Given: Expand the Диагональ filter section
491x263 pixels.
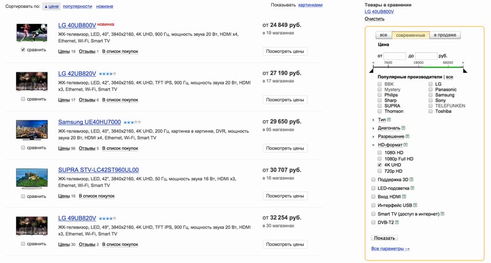Looking at the screenshot, I should point(389,128).
